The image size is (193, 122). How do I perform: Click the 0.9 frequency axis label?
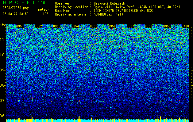[2, 70]
